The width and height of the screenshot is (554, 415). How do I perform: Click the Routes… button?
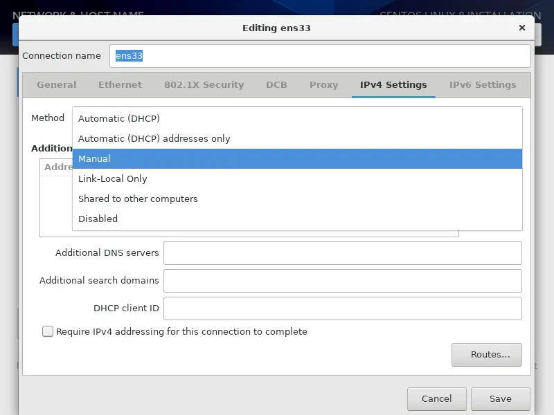[486, 355]
